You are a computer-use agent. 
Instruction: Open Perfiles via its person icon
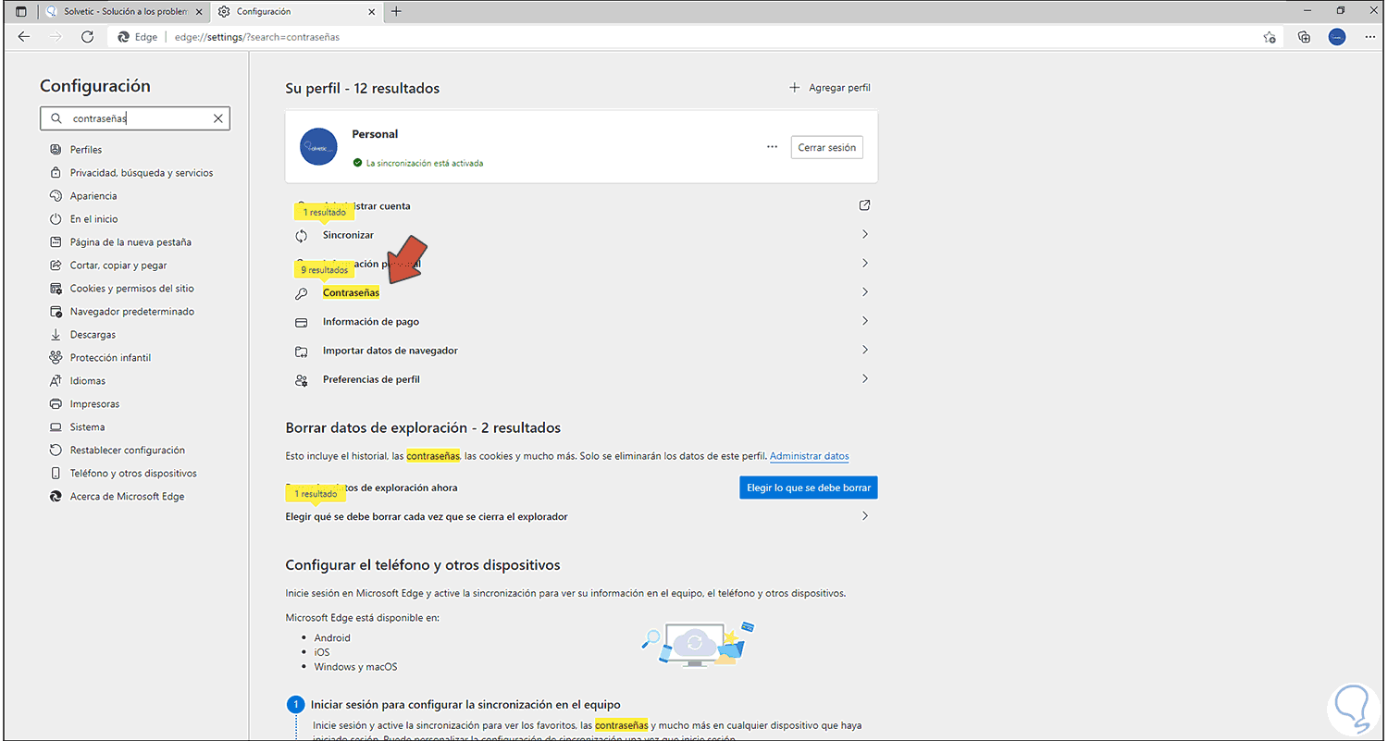[x=55, y=150]
